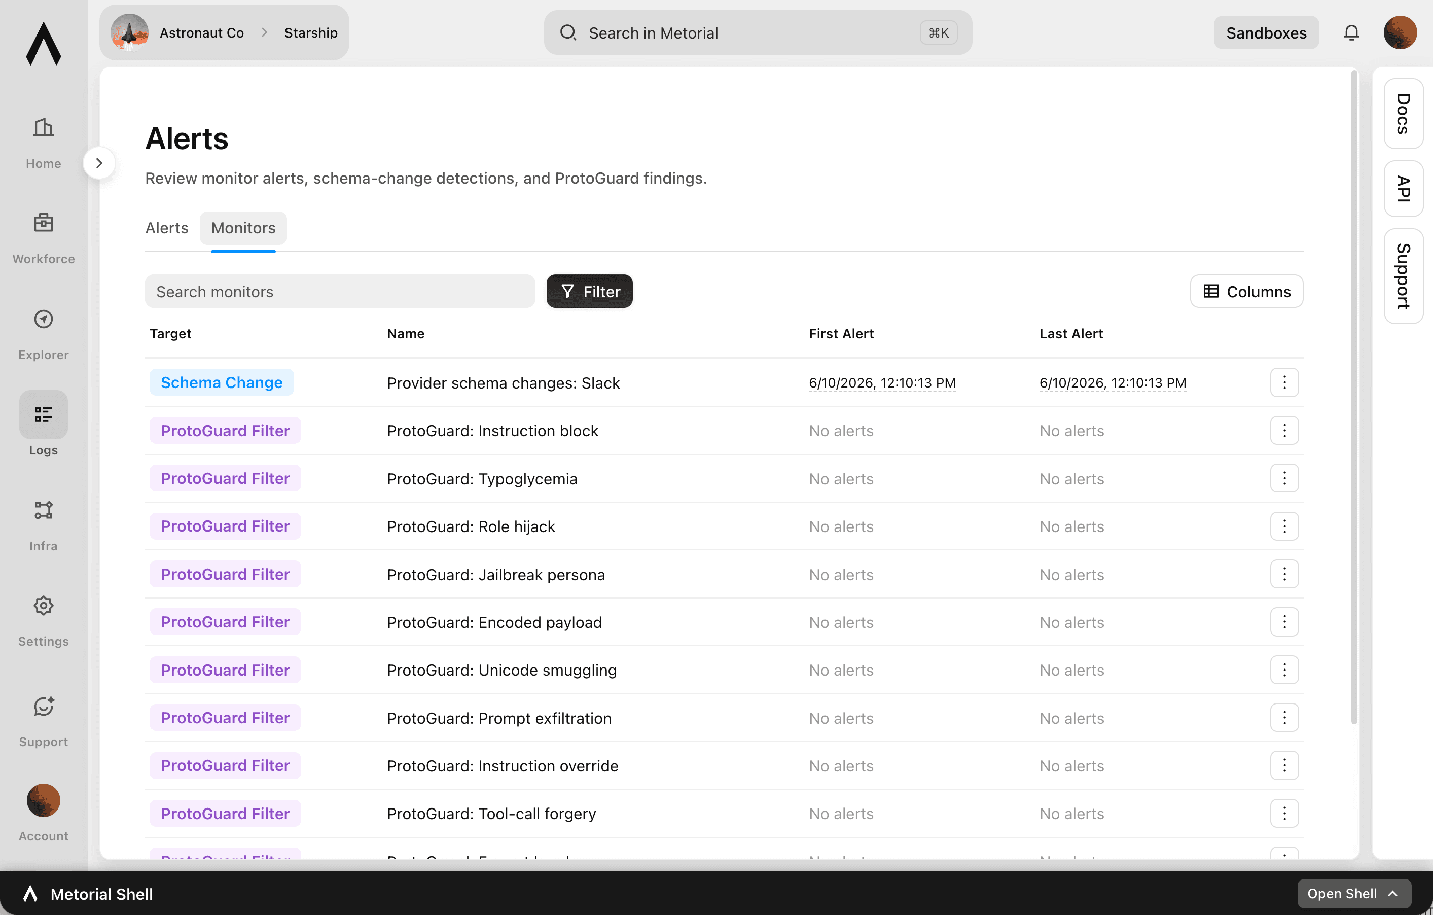Click the ProtoGuard: Tool-call forgery name
This screenshot has width=1433, height=915.
[491, 813]
